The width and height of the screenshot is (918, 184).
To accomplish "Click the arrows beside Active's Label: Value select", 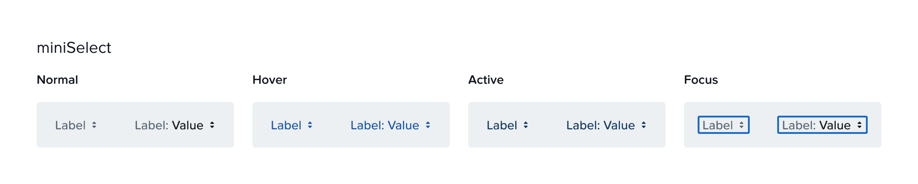I will coord(644,125).
